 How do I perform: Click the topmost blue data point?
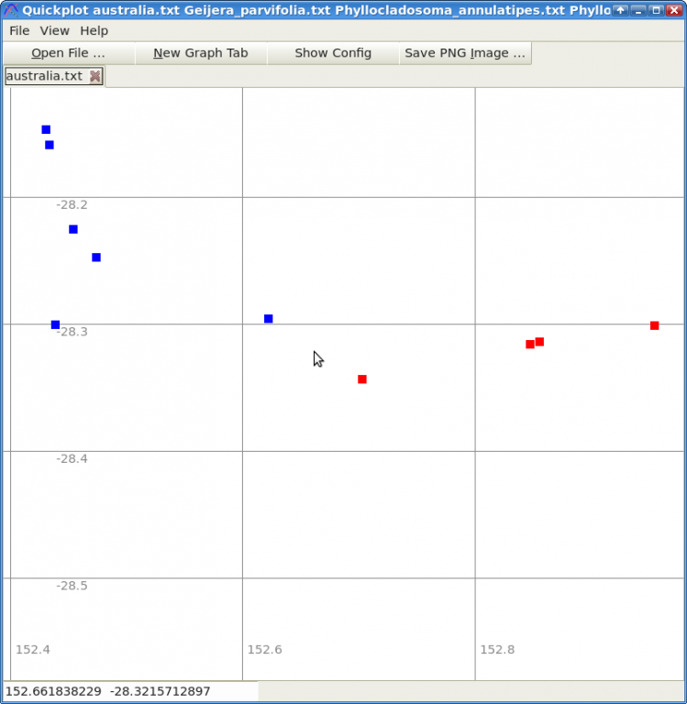coord(46,130)
